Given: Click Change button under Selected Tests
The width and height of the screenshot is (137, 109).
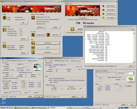Looking at the screenshot, I should 23,39.
